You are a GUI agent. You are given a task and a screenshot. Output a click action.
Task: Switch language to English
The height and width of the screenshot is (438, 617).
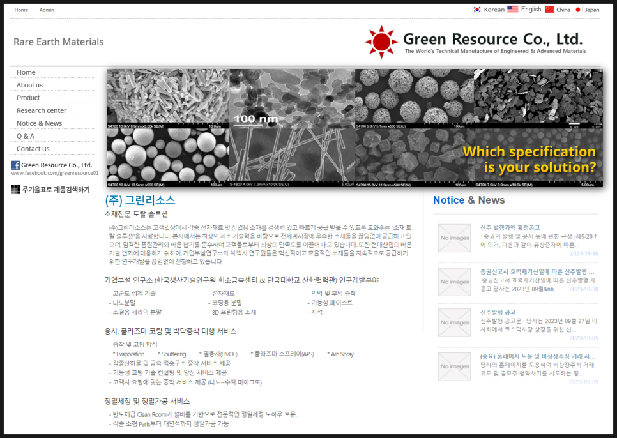pos(531,9)
